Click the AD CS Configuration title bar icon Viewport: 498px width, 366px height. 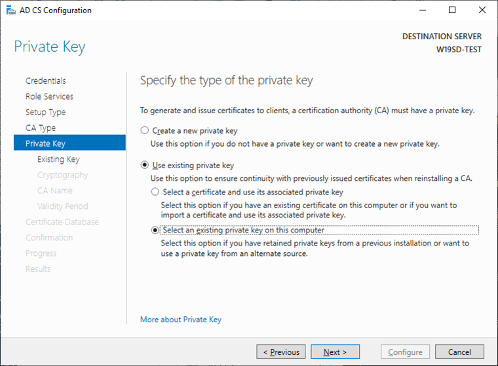[x=9, y=10]
